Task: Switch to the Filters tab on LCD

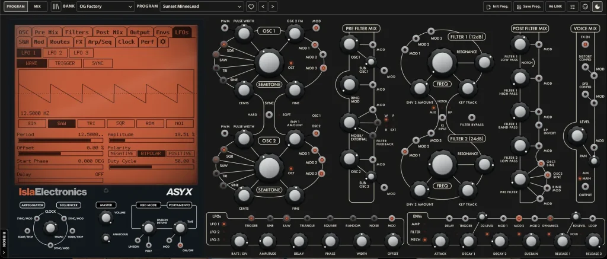Action: click(x=77, y=32)
